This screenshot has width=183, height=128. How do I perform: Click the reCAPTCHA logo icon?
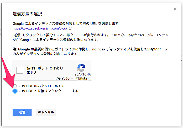[81, 68]
